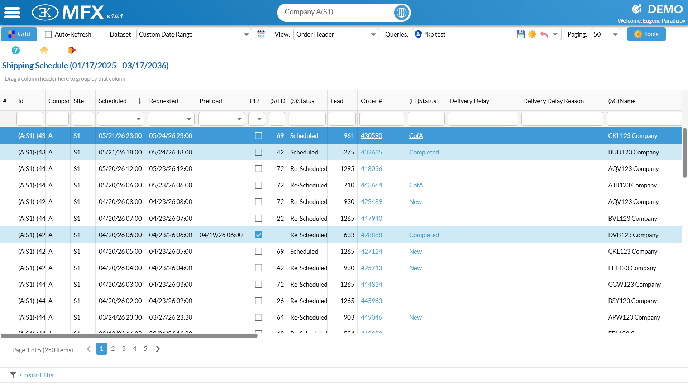Save the current query with disk icon
This screenshot has height=387, width=688.
click(521, 34)
